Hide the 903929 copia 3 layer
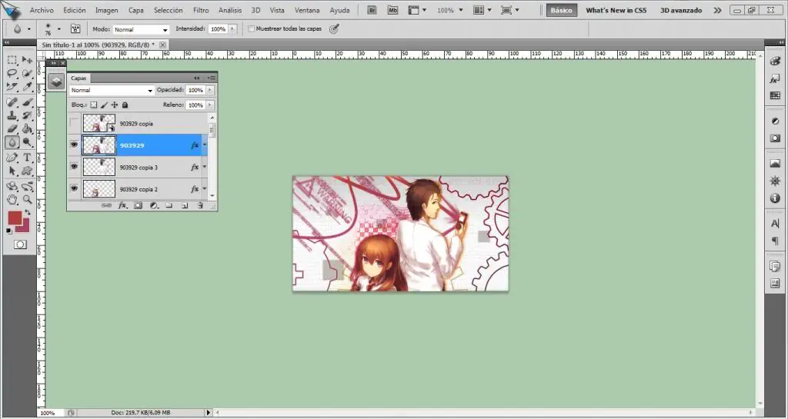Screen dimensions: 788x419 pos(75,167)
